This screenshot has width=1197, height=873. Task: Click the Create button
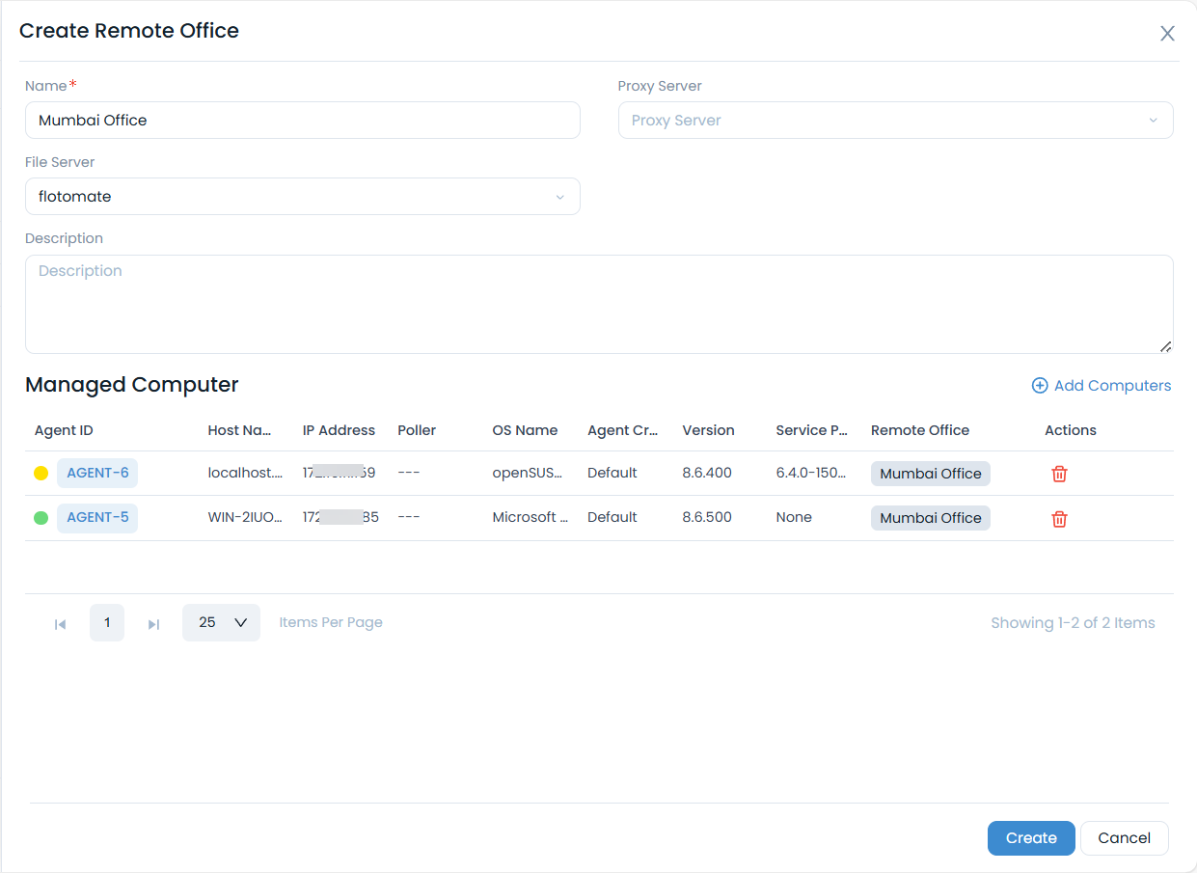(1031, 838)
